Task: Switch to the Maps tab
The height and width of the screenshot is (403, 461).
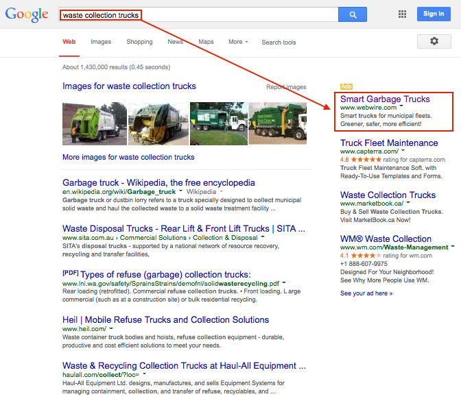Action: 206,42
